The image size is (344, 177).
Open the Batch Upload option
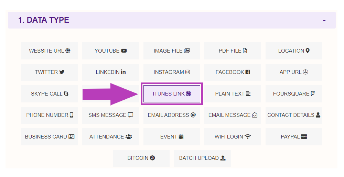pos(202,158)
